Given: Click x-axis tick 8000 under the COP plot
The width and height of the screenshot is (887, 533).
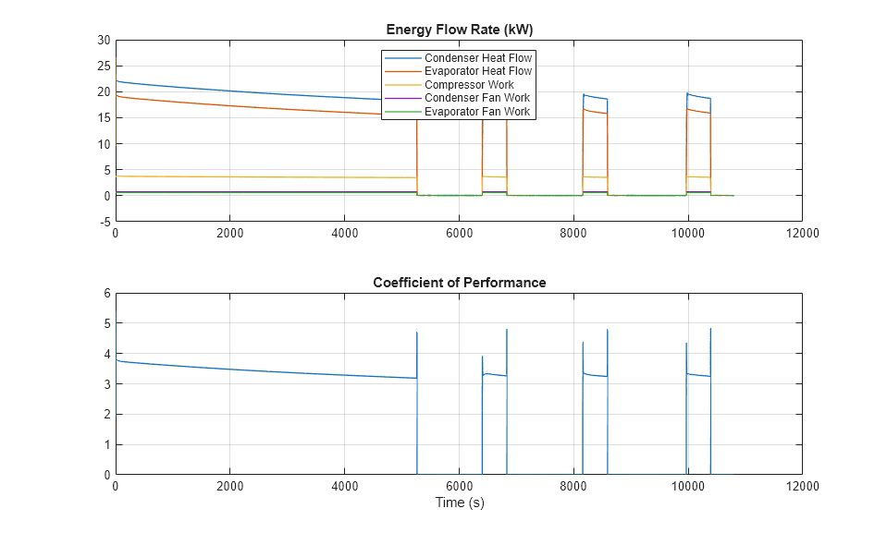Looking at the screenshot, I should point(573,487).
